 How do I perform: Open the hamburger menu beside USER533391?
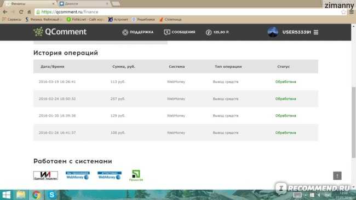316,32
